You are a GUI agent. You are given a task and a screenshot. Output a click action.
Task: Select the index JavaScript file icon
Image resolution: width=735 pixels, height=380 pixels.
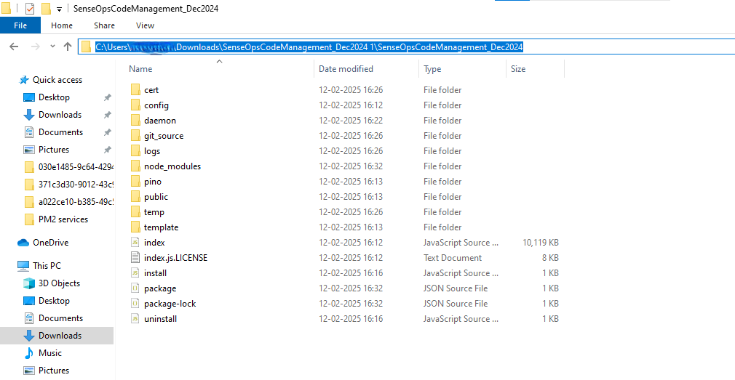[x=135, y=243]
